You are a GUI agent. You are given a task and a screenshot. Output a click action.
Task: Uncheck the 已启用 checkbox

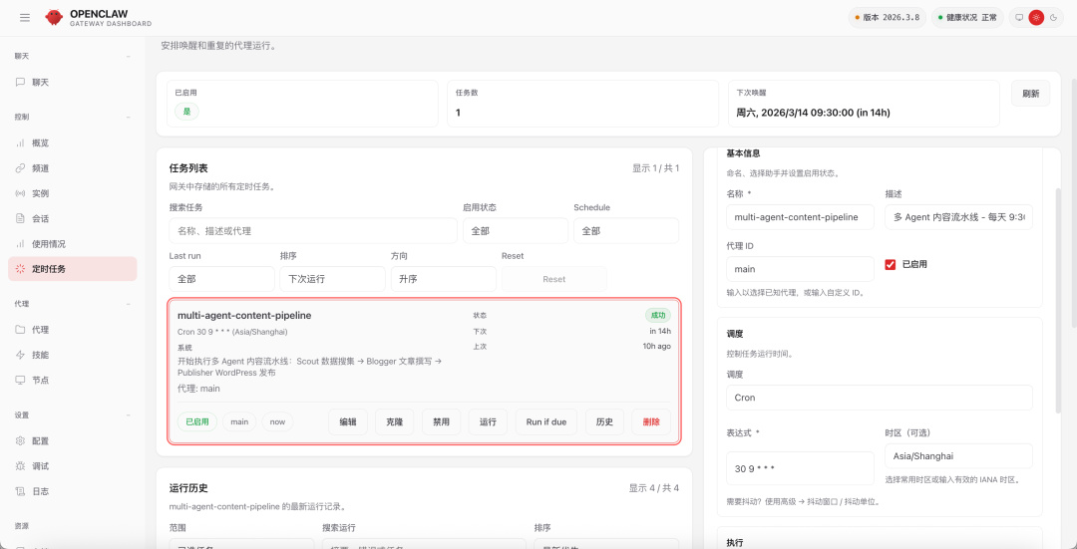[x=891, y=265]
